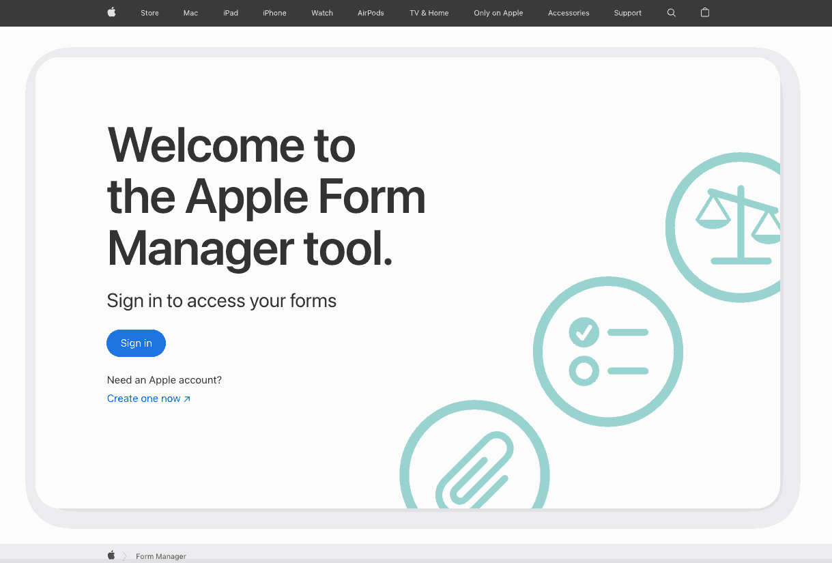832x563 pixels.
Task: Open the Support menu item
Action: 627,13
